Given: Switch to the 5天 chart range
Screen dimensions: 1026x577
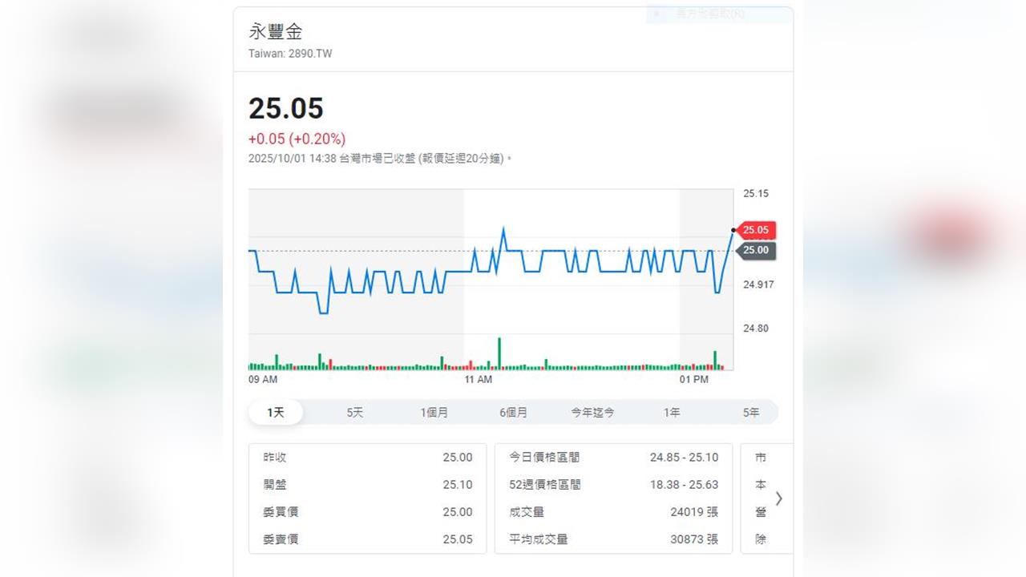Looking at the screenshot, I should (355, 413).
